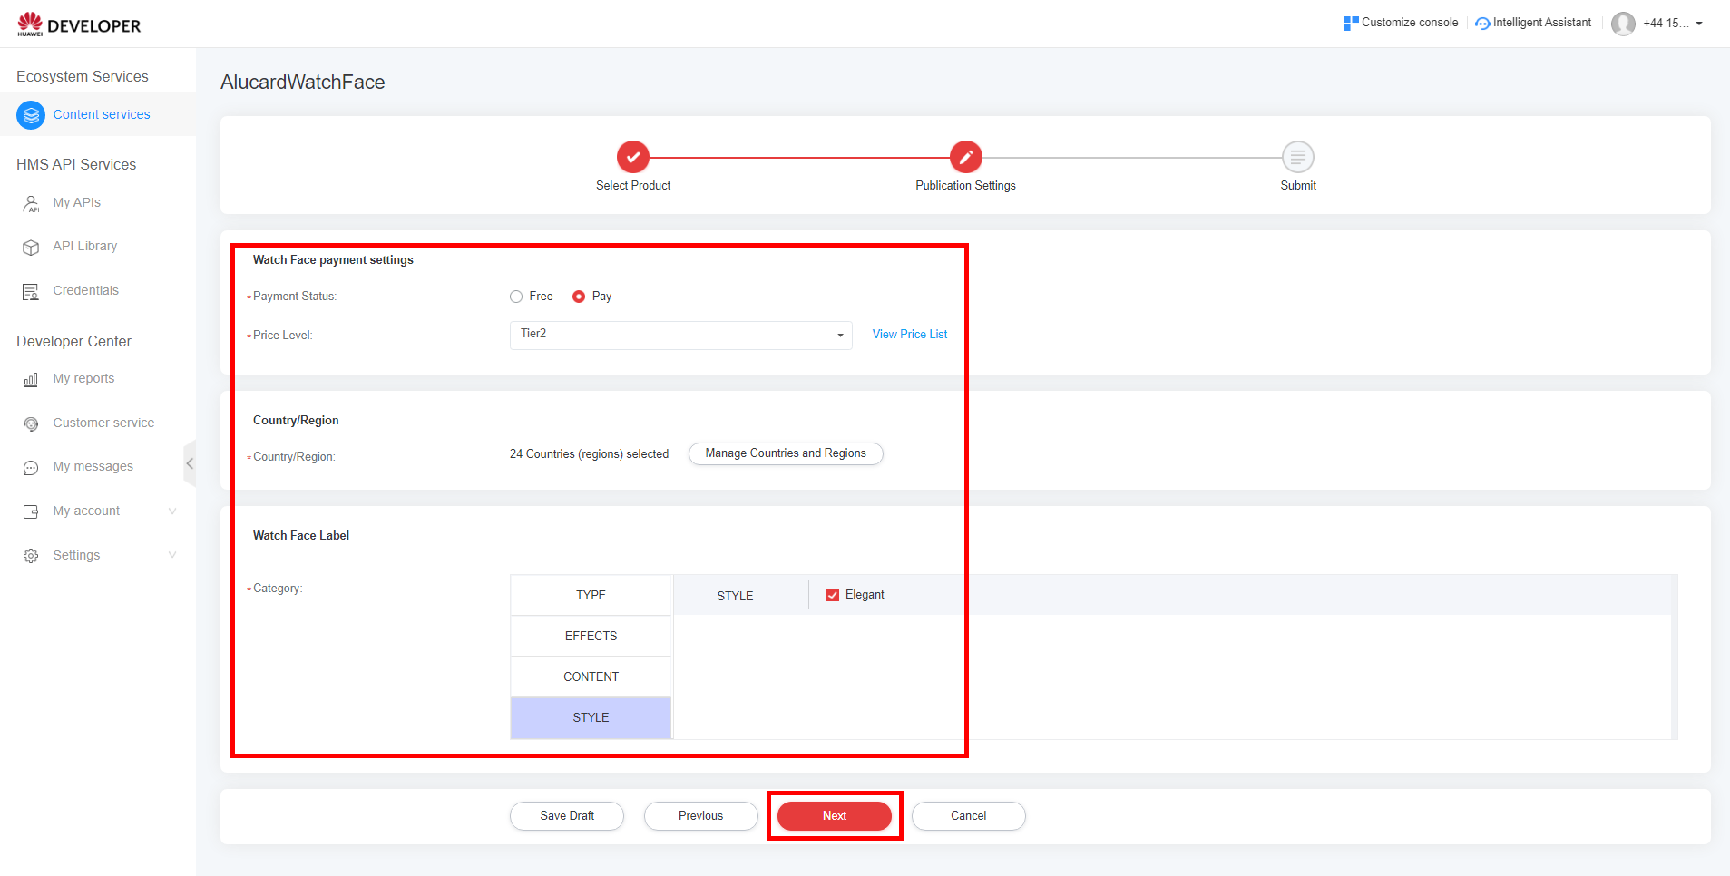Click the Select Product step circle
The height and width of the screenshot is (876, 1730).
click(x=633, y=157)
